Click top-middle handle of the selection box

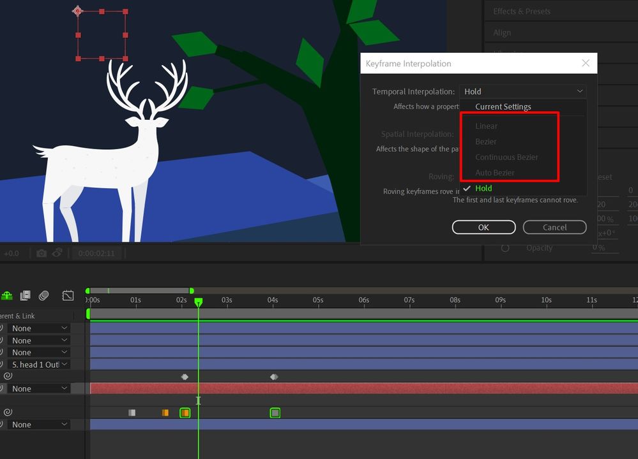coord(102,11)
